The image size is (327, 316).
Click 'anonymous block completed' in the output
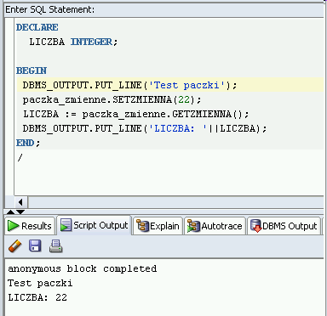point(83,268)
